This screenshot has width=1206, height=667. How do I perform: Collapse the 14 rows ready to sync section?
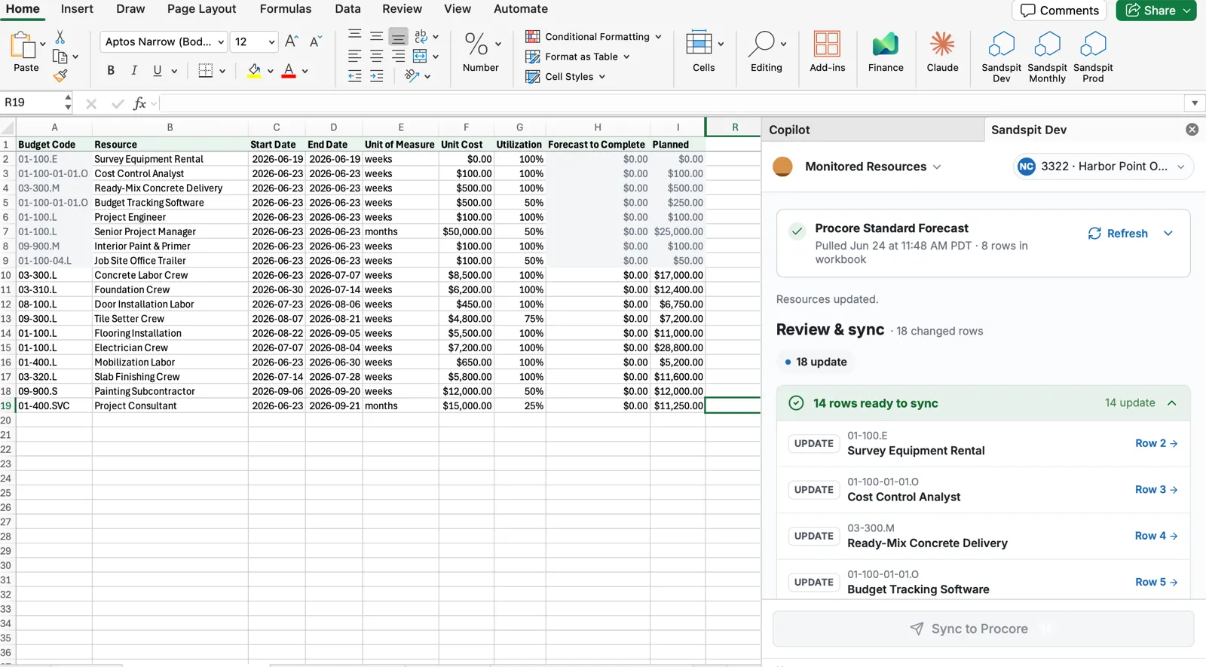(x=1172, y=403)
